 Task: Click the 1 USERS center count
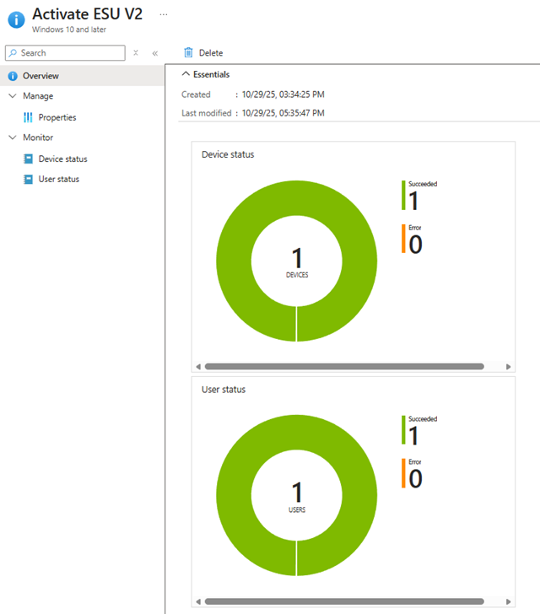(297, 498)
